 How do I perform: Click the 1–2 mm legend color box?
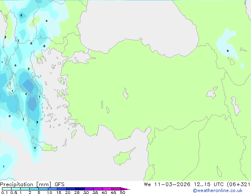[x=25, y=189]
